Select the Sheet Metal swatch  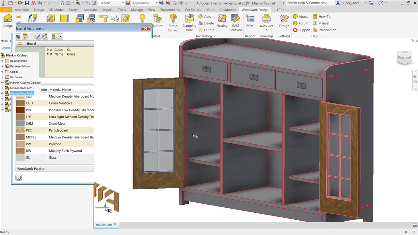click(20, 124)
